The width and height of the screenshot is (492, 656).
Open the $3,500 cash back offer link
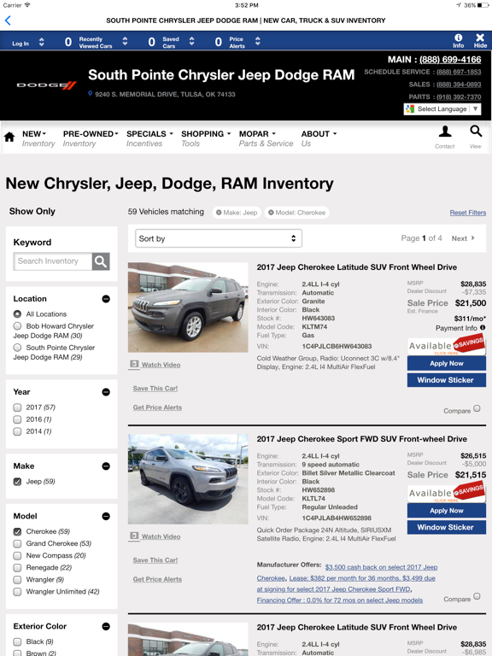381,567
